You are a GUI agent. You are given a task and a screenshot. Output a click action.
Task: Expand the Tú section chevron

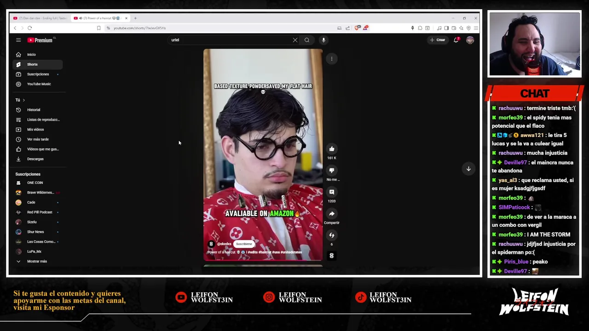(23, 100)
